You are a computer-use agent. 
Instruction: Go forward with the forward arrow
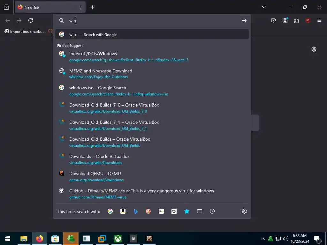pos(19,20)
